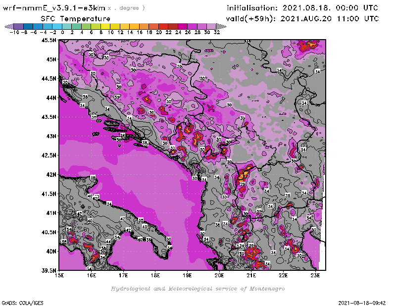Click the 'valid(+59h):' label

[x=251, y=19]
